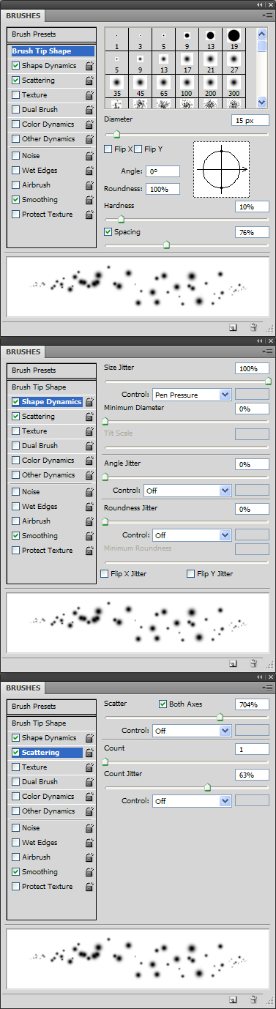
Task: Open the Pen Pressure control dropdown
Action: [x=191, y=395]
